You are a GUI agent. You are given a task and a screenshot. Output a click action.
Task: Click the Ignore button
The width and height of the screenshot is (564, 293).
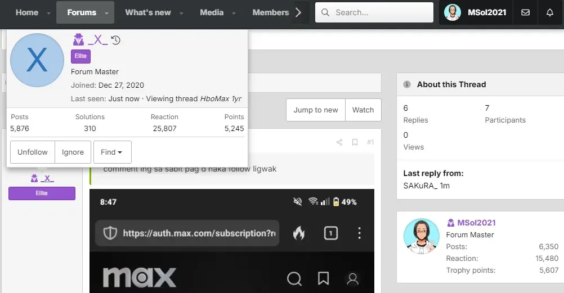tap(73, 152)
